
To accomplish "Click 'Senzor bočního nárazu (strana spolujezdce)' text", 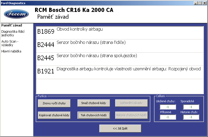I will (x=97, y=56).
